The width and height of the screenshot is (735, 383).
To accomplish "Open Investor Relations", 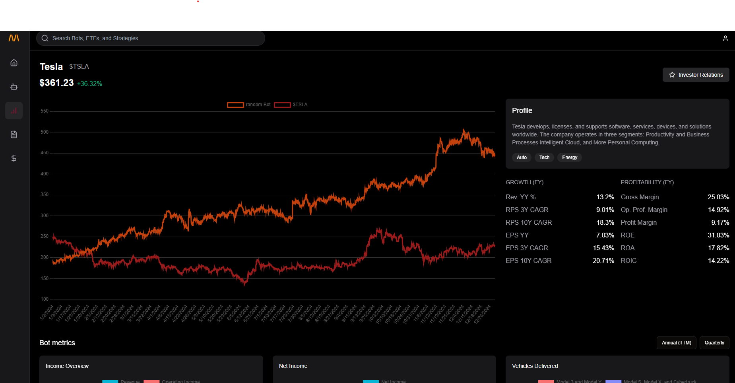I will click(x=696, y=75).
